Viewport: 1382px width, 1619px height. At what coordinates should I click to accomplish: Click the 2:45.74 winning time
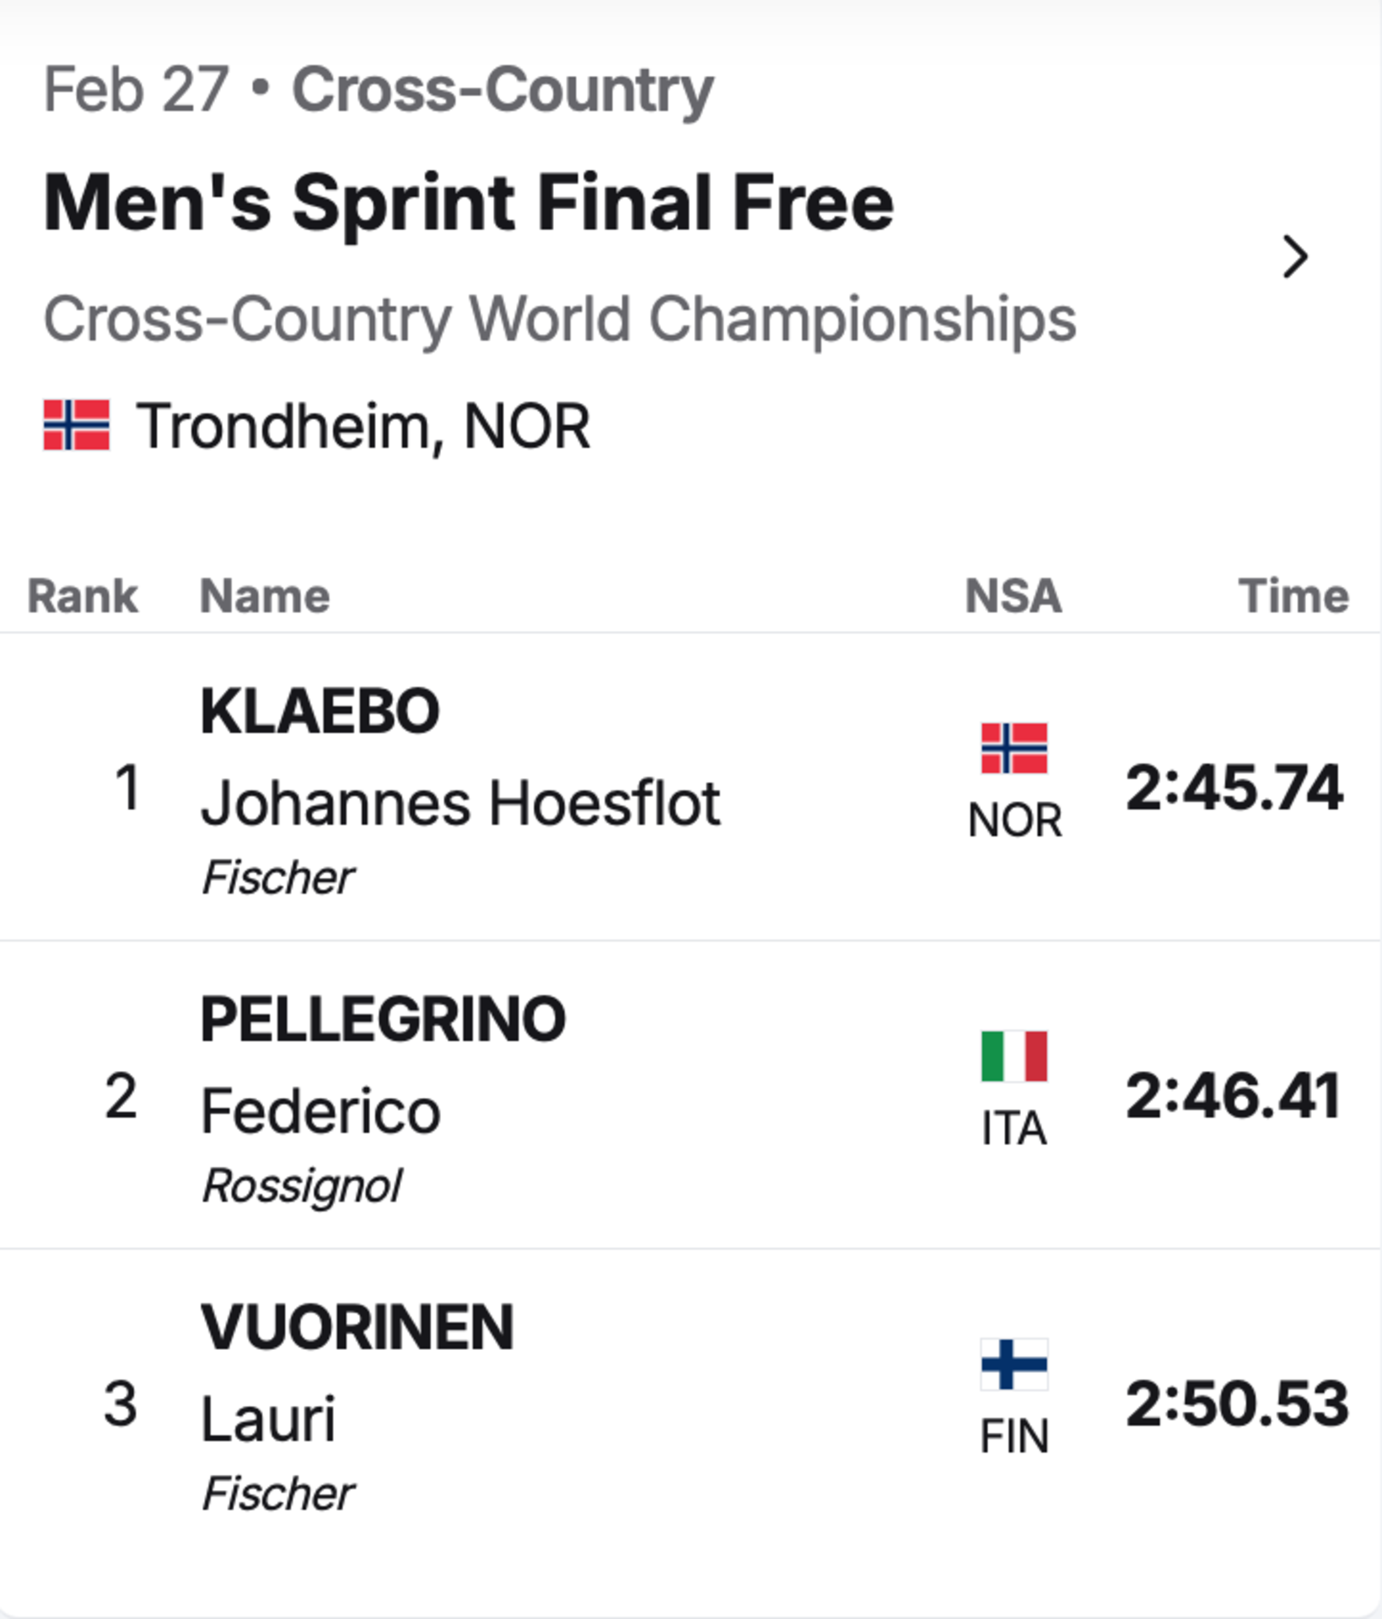[x=1234, y=788]
